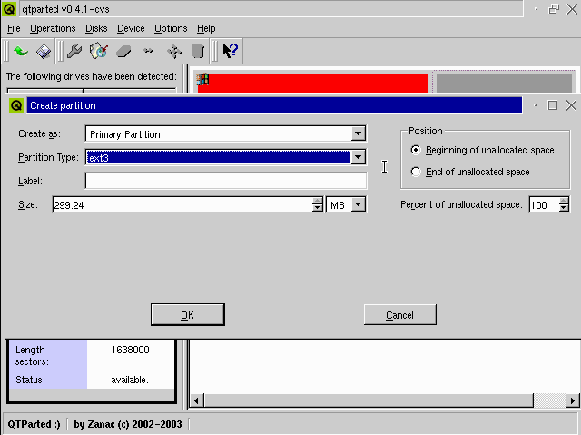Click the Status: label cell
Screen dimensions: 581x435
pos(48,380)
